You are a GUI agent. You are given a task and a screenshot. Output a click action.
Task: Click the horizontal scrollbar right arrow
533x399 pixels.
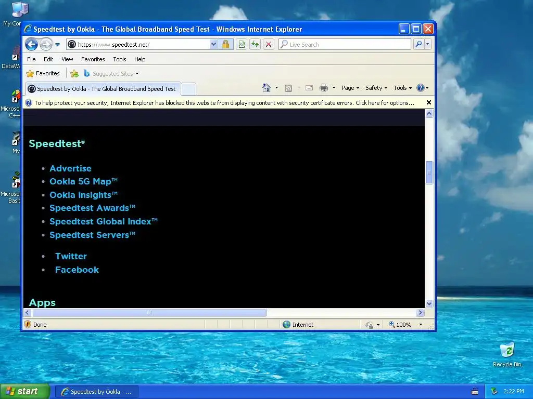tap(420, 312)
